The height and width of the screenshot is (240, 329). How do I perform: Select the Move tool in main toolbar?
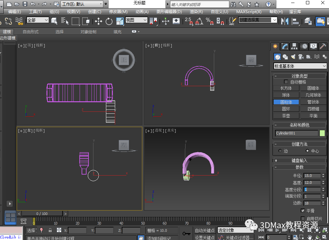pyautogui.click(x=98, y=21)
